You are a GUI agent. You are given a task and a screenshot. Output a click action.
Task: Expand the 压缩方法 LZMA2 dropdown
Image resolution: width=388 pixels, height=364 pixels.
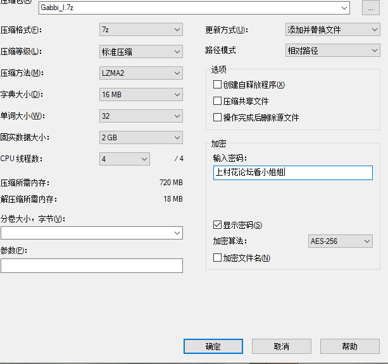(141, 73)
